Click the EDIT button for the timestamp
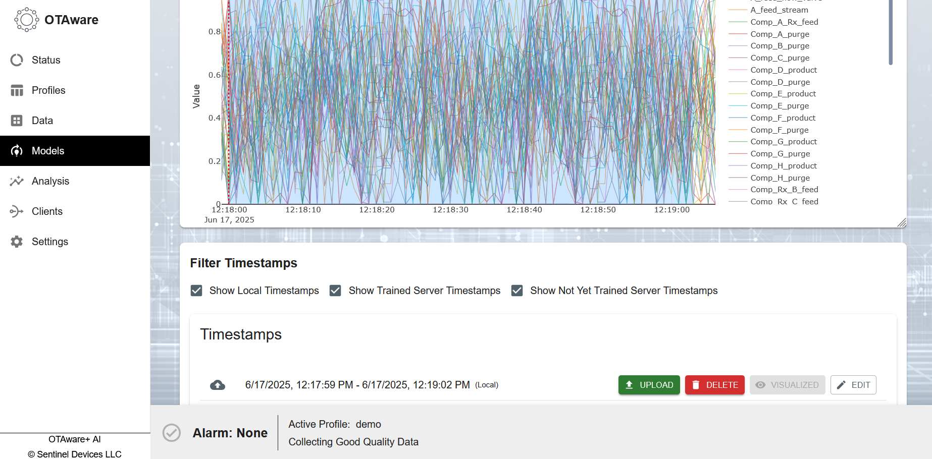This screenshot has width=932, height=459. (x=853, y=385)
